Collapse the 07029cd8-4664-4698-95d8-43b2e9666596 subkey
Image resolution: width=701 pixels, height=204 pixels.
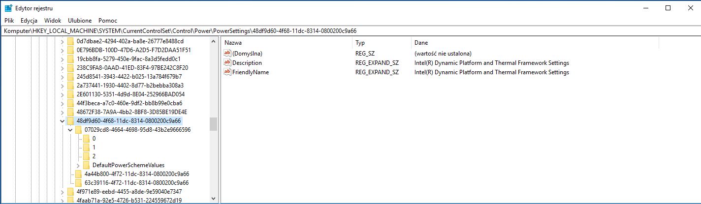pyautogui.click(x=70, y=130)
